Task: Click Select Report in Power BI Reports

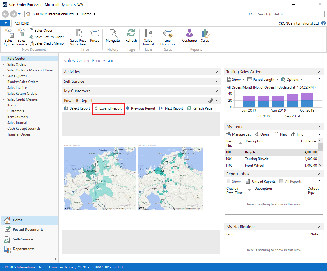Action: tap(77, 108)
